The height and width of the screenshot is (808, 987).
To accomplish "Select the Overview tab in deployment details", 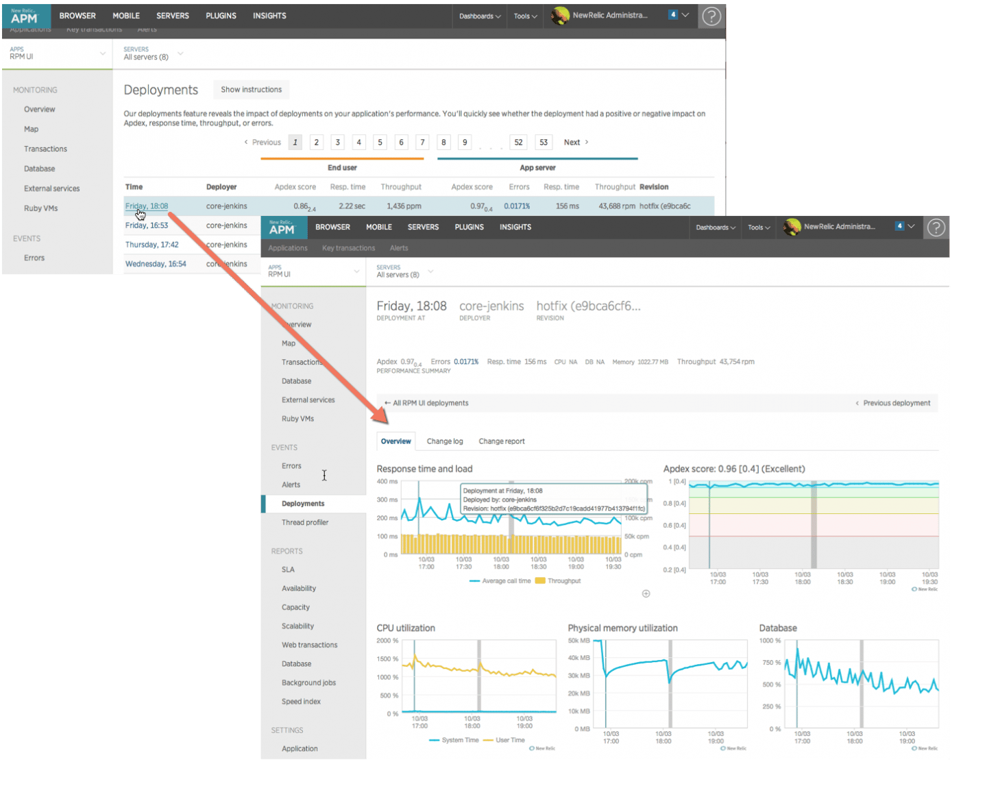I will tap(396, 441).
